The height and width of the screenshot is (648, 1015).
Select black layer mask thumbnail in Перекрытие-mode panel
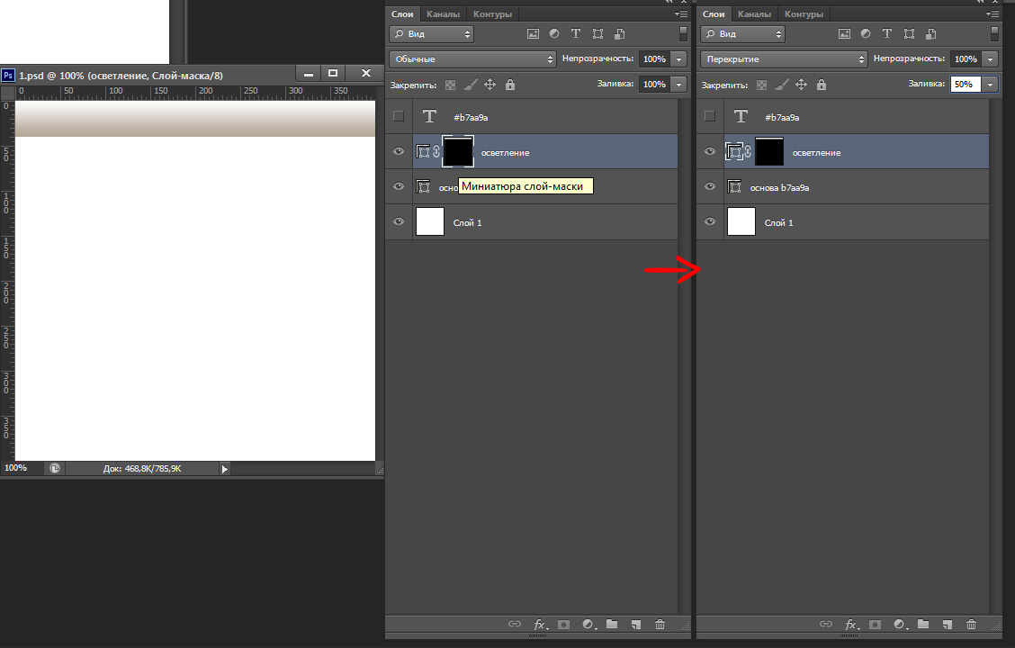coord(769,151)
